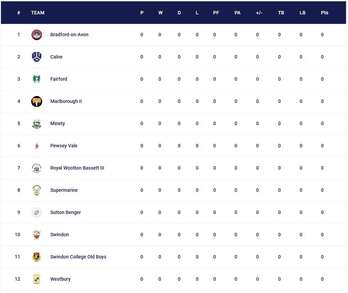
Task: Click the Supermarine team name
Action: (x=64, y=190)
